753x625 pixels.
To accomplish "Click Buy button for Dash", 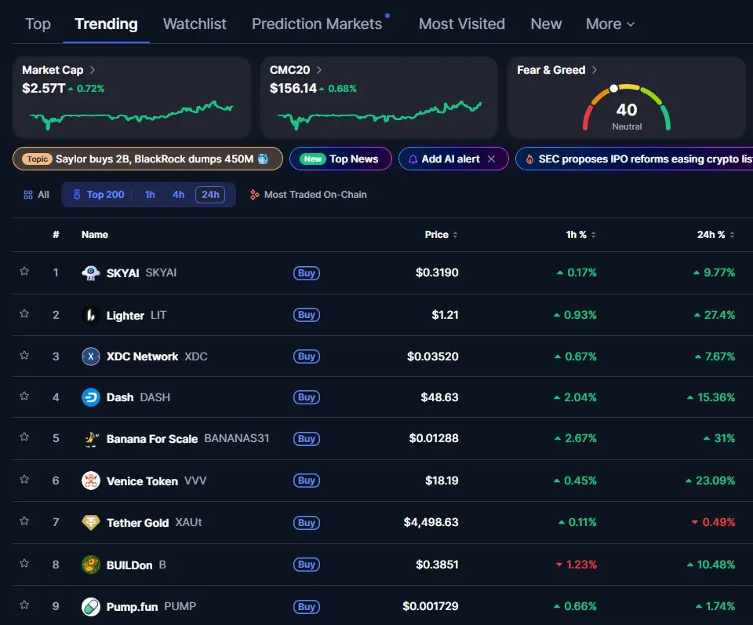I will 307,397.
